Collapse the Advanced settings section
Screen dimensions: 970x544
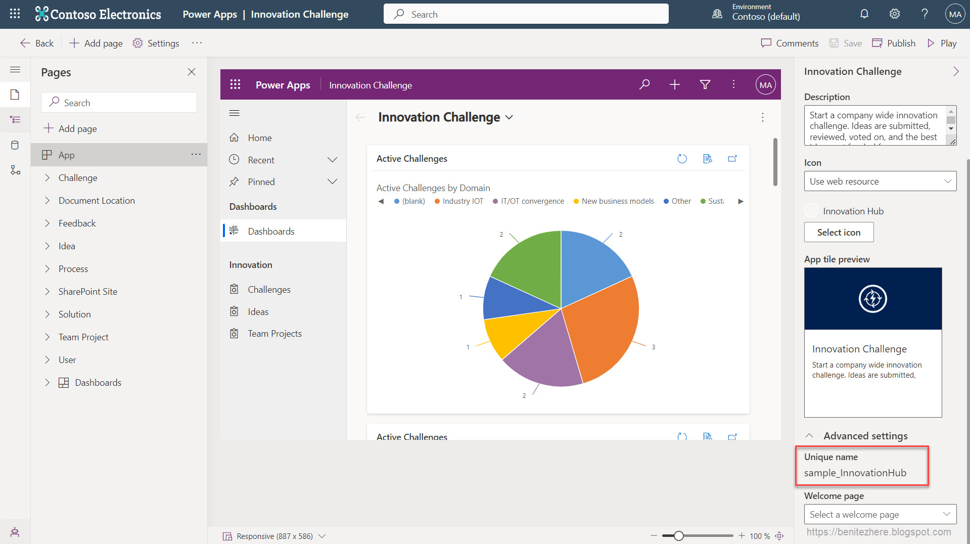pos(809,435)
